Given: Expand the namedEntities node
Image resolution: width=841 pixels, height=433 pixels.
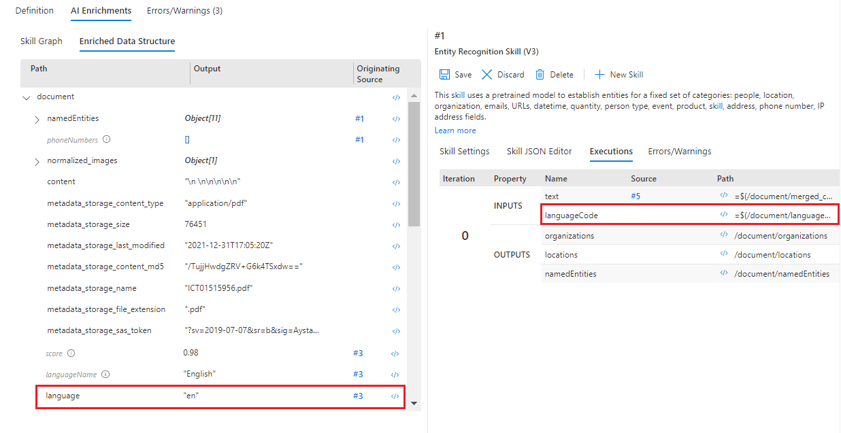Looking at the screenshot, I should (37, 119).
